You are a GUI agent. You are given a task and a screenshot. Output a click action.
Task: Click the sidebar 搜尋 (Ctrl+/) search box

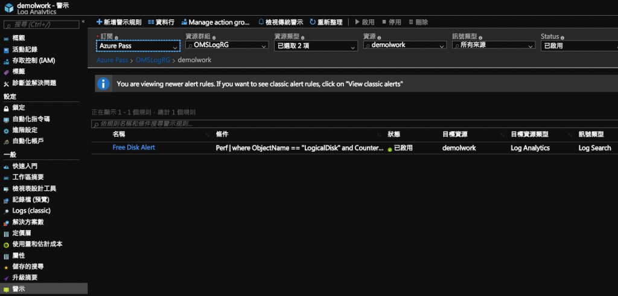tap(42, 25)
